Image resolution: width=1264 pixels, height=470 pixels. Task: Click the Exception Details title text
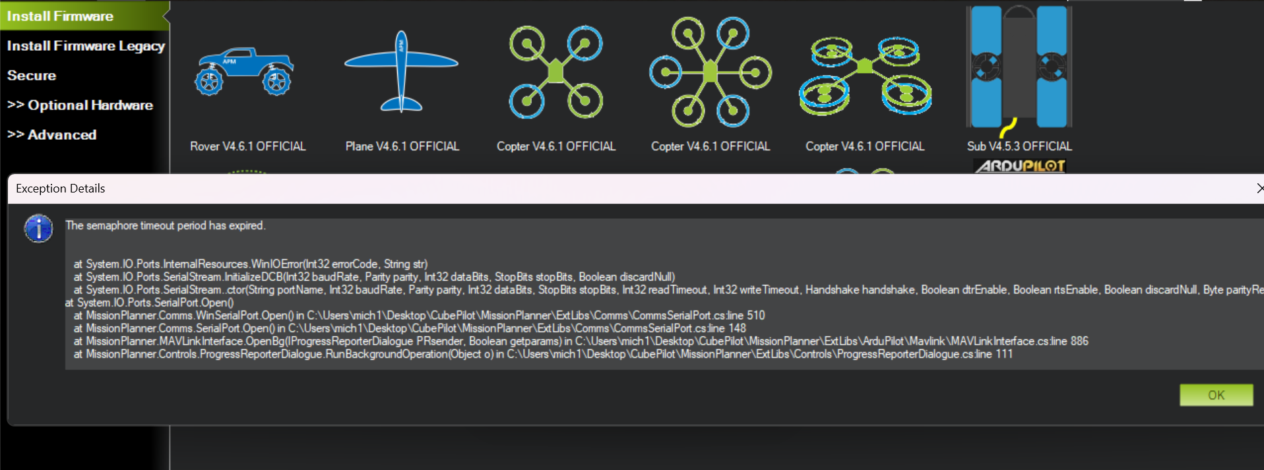(x=61, y=189)
